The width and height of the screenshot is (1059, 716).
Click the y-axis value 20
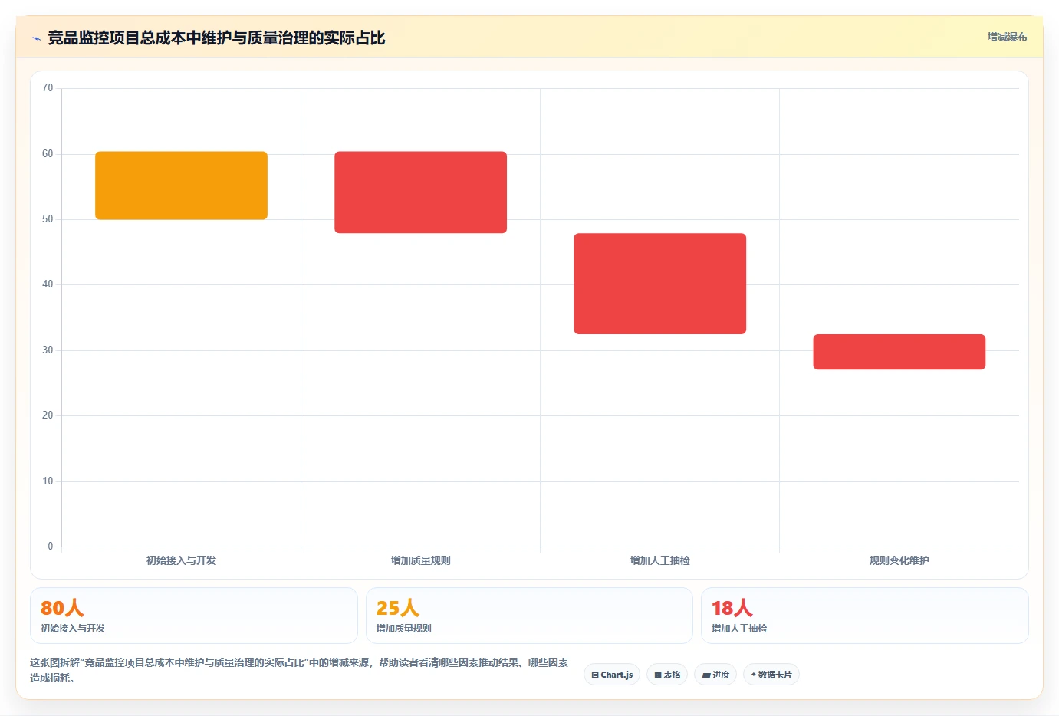pos(48,415)
